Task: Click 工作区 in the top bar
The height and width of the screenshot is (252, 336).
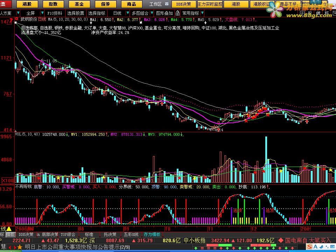Action: [155, 4]
